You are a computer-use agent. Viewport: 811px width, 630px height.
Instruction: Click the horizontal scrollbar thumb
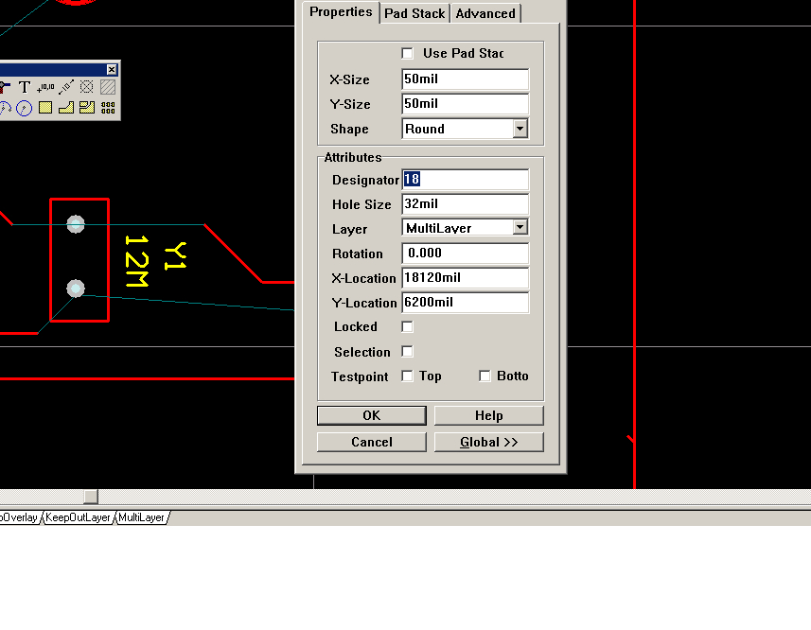91,496
